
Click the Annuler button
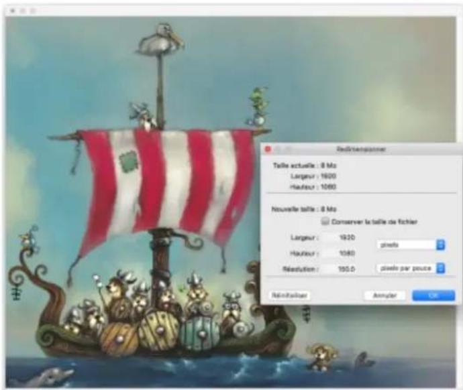pos(385,296)
